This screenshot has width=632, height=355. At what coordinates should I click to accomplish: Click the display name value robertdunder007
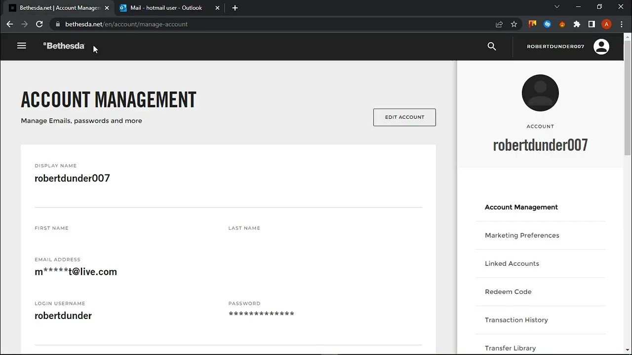(x=72, y=178)
